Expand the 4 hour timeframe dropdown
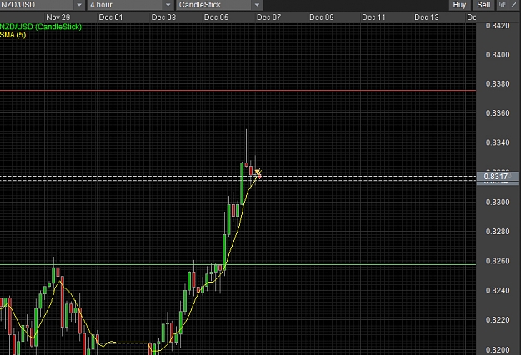The image size is (521, 355). click(130, 5)
